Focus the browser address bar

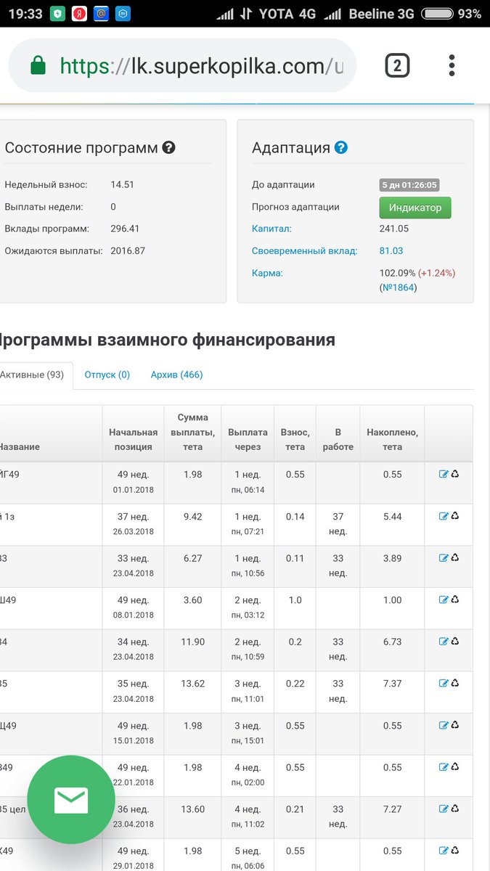pyautogui.click(x=181, y=66)
